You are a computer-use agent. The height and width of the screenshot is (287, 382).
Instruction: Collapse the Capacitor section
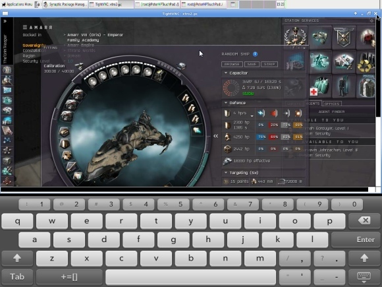(x=226, y=73)
